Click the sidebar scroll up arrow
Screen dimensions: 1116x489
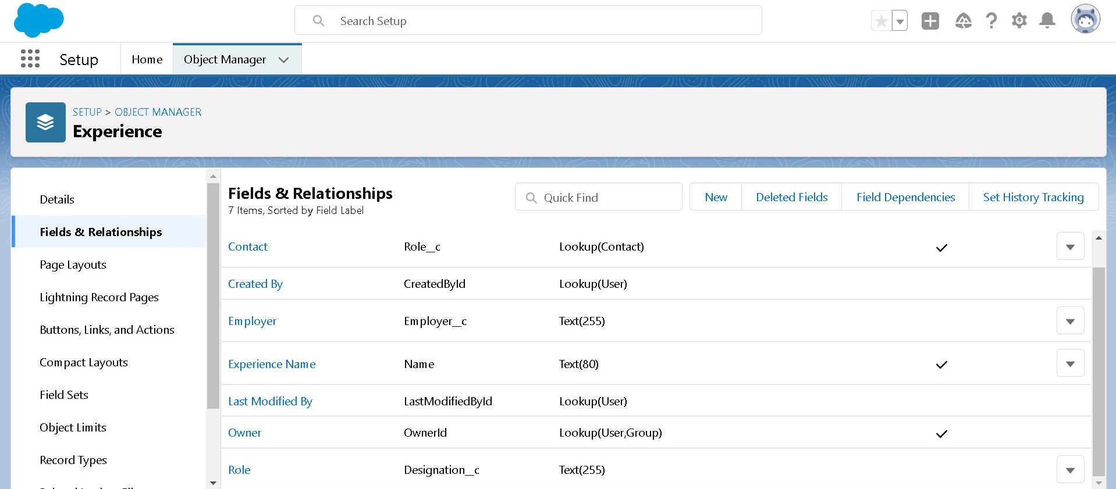pos(213,176)
